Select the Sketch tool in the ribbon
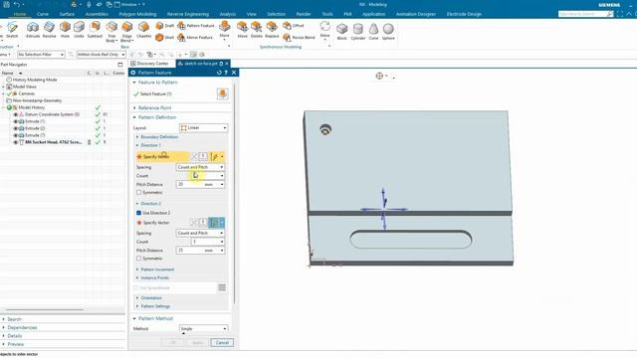637x358 pixels. coord(12,31)
